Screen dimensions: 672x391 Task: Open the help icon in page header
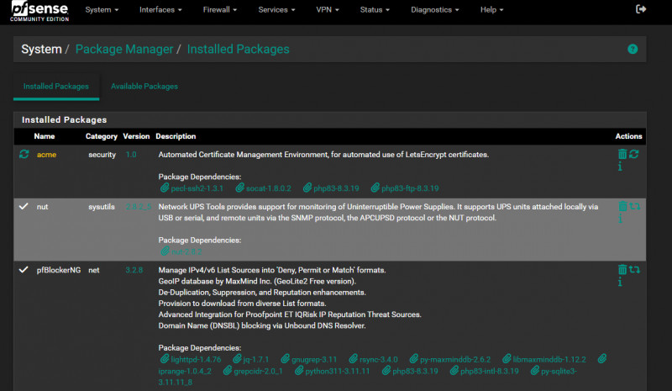point(633,50)
